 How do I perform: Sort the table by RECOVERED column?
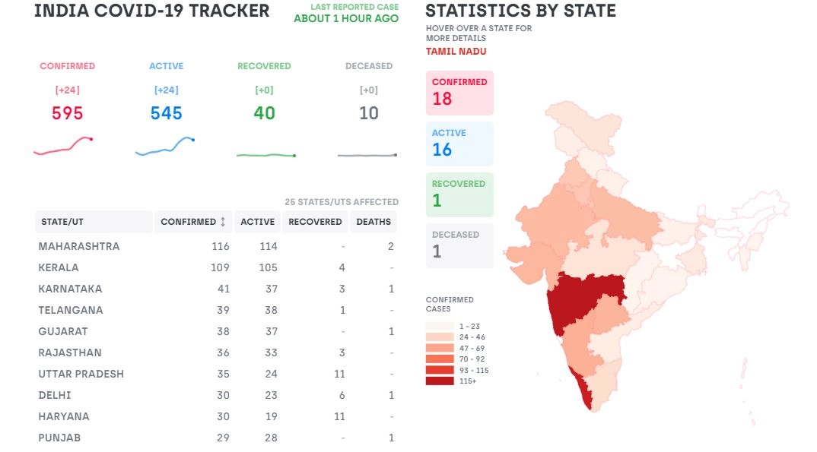315,222
